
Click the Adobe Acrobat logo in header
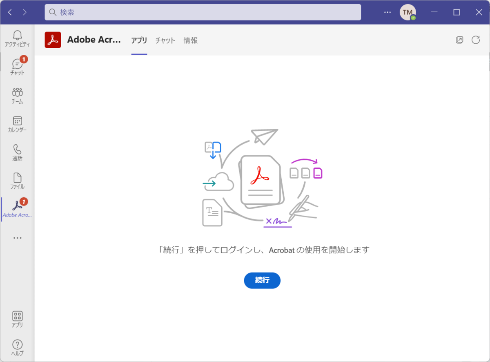click(x=53, y=40)
